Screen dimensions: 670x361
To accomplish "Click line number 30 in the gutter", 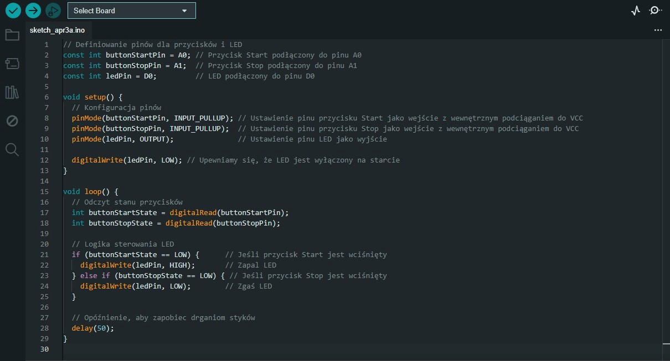I will click(45, 349).
